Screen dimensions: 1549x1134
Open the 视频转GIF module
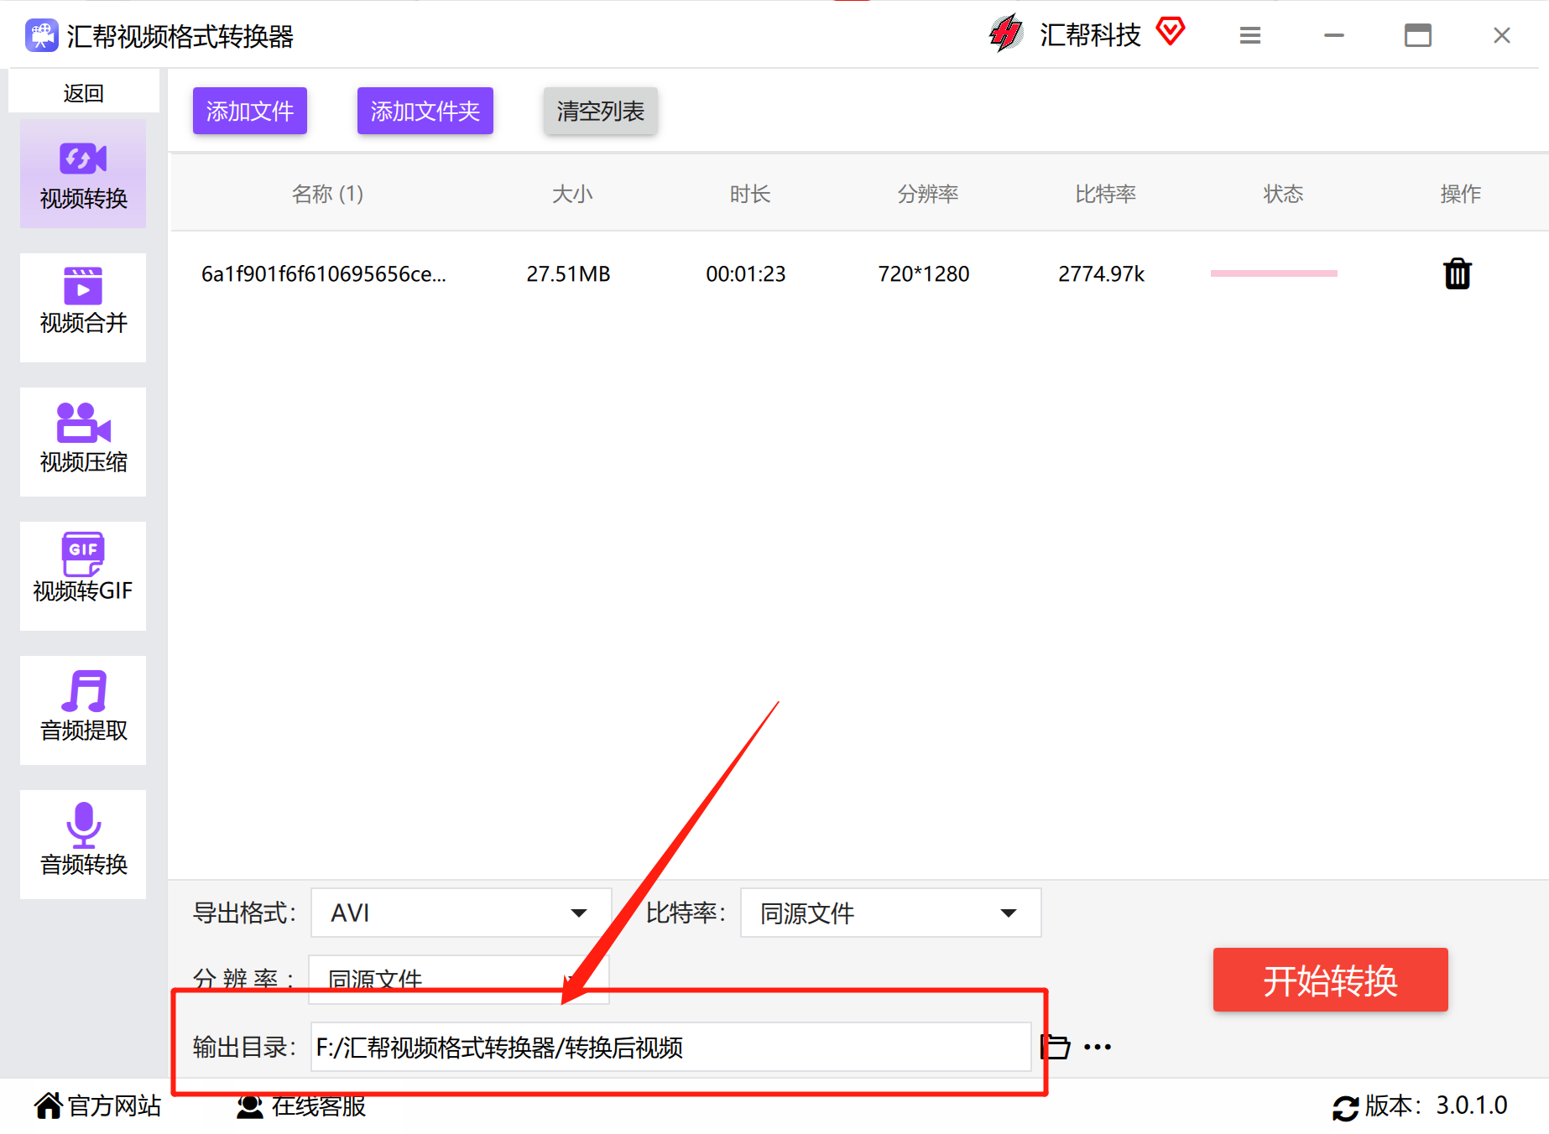tap(83, 576)
